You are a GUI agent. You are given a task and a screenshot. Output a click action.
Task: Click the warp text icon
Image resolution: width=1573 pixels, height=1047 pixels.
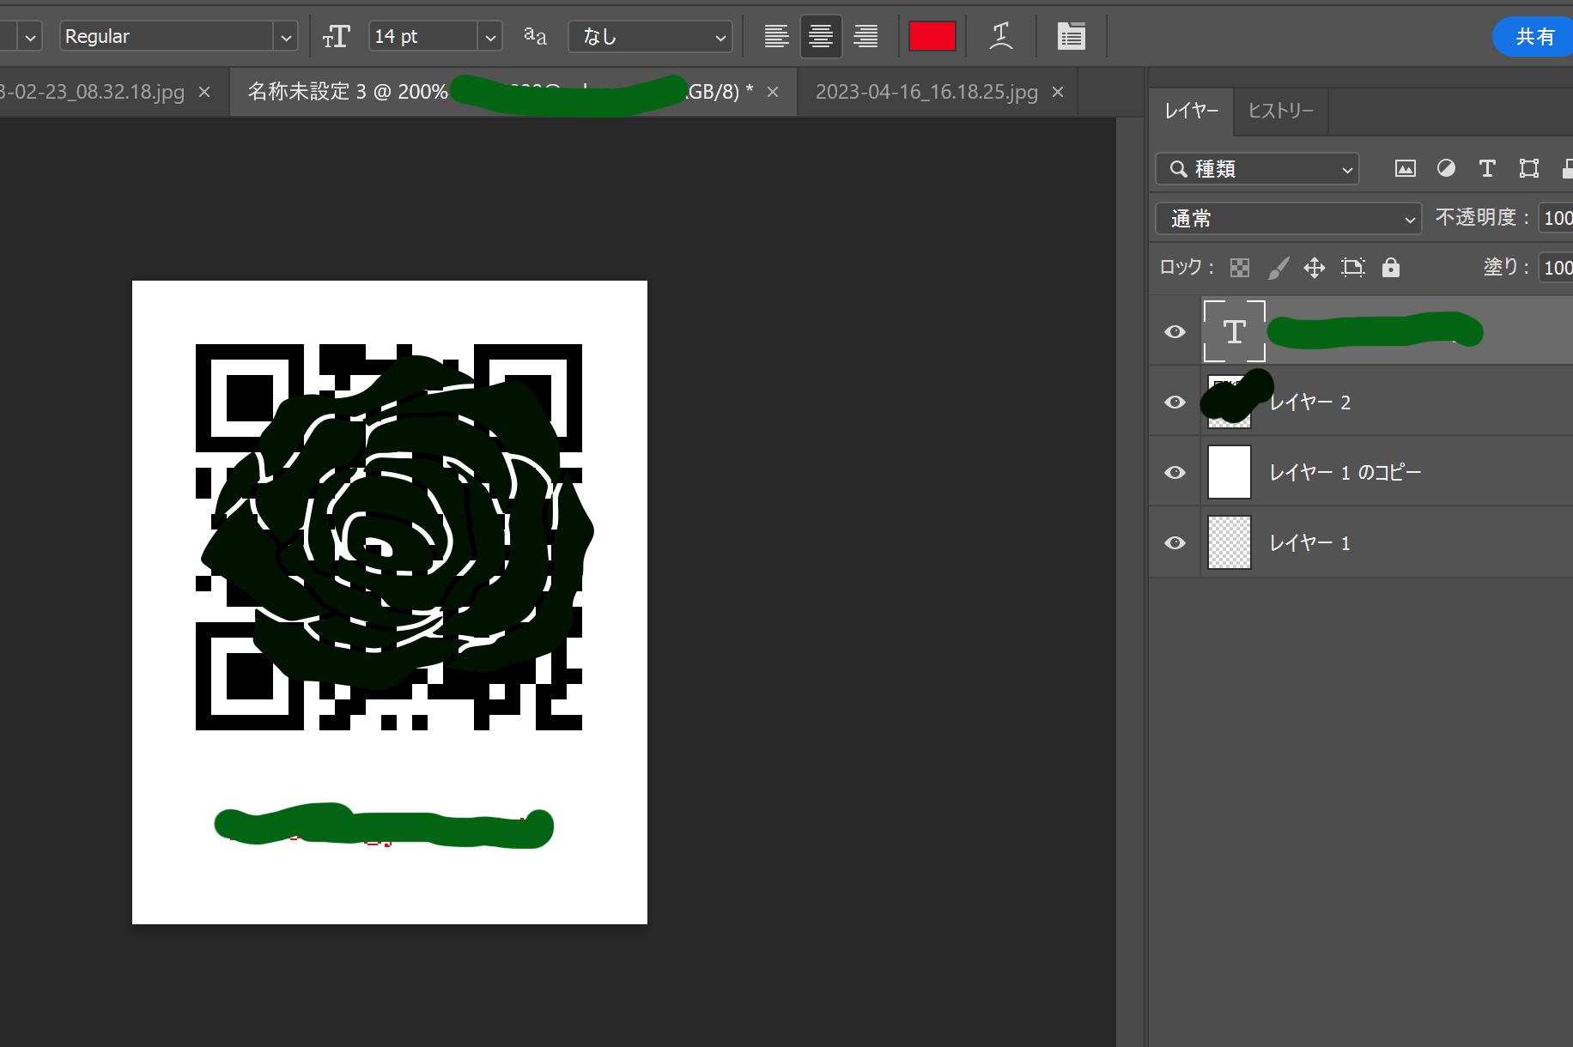click(x=1001, y=37)
